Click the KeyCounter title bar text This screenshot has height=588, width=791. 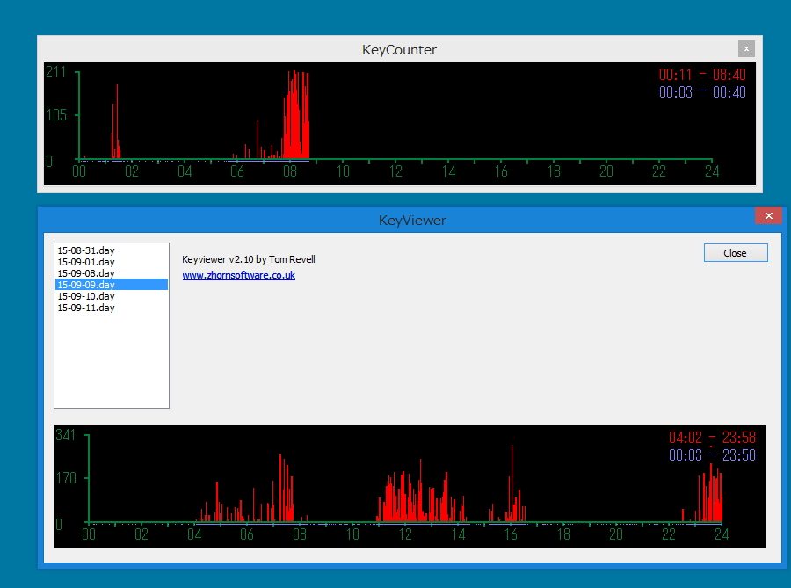(399, 50)
